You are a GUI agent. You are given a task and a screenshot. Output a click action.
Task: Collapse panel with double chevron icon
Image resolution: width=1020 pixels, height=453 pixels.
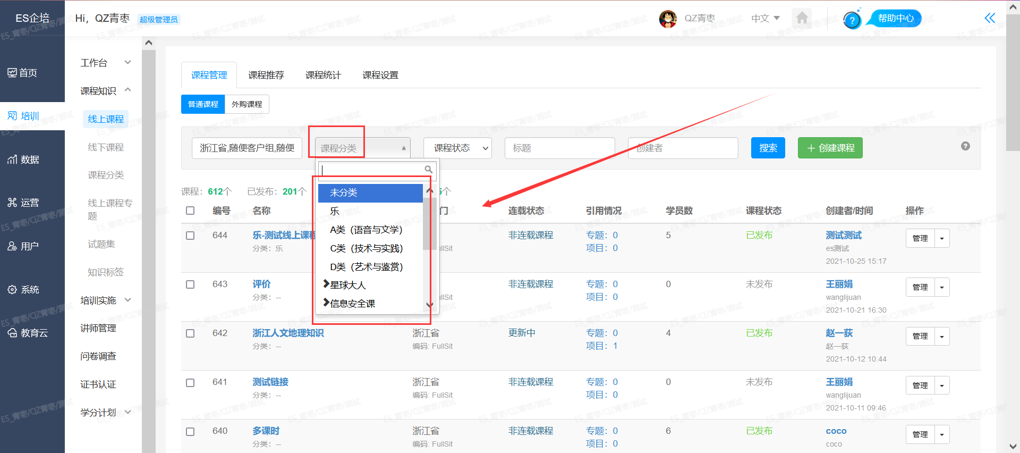click(x=990, y=18)
